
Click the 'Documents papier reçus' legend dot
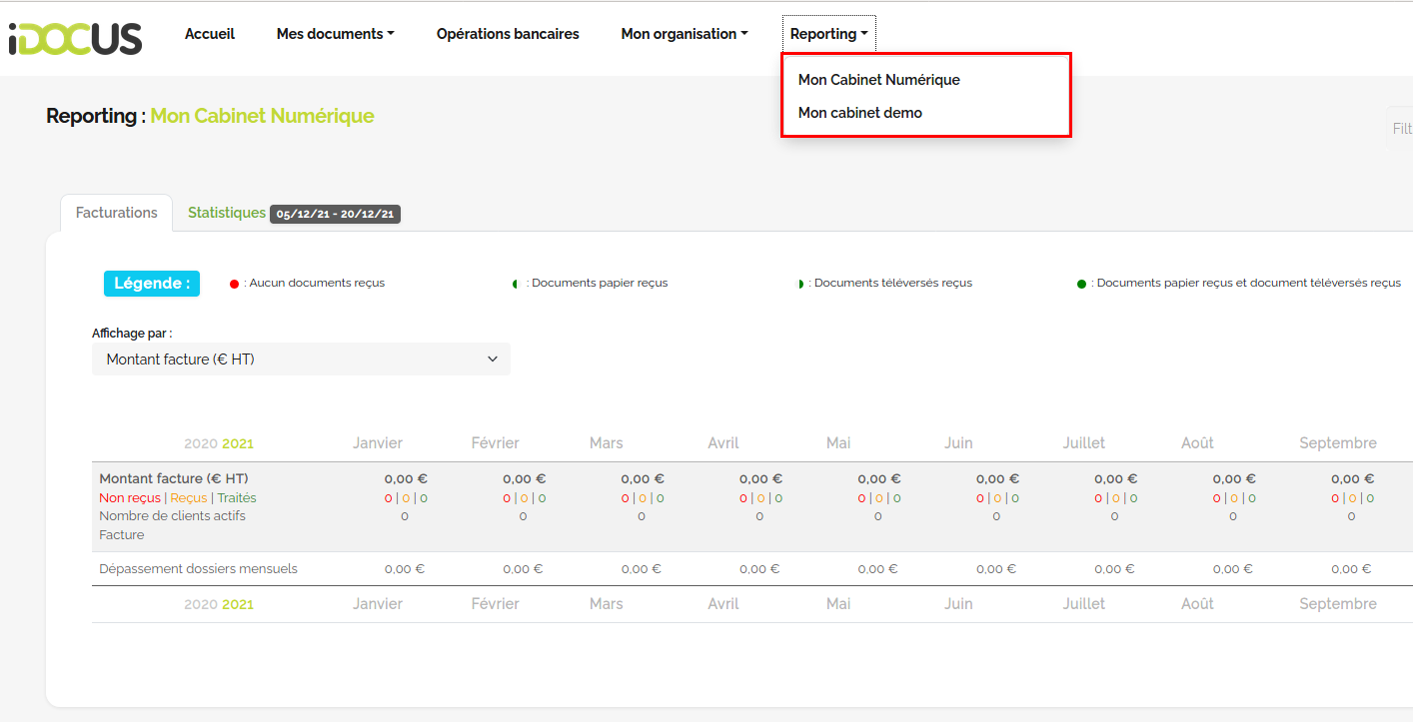coord(517,285)
